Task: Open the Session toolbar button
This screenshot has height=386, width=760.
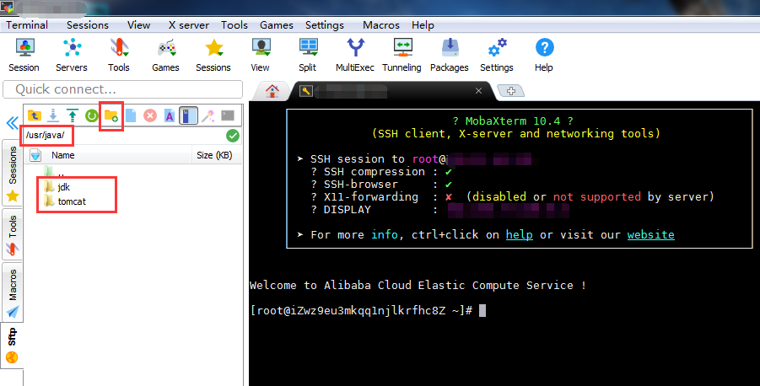Action: click(x=24, y=56)
